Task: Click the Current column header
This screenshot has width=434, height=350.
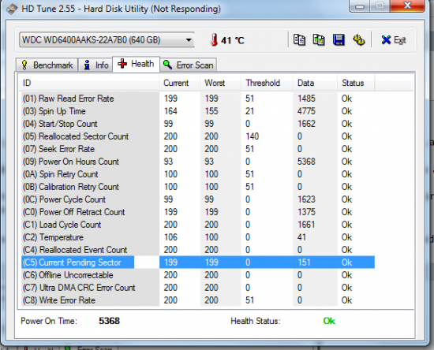Action: pos(179,83)
